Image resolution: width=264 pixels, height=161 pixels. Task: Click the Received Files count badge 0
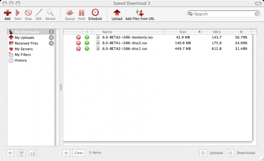click(x=51, y=43)
